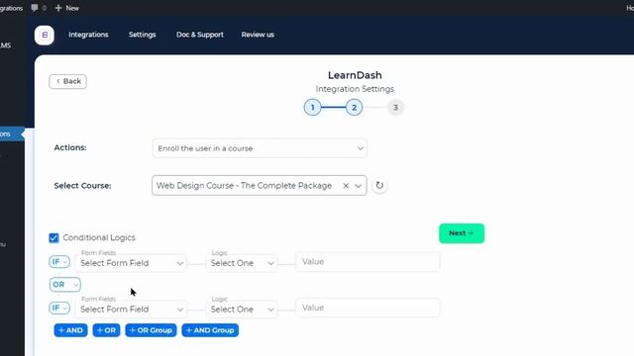
Task: Jump to step 3 in the progress stepper
Action: (x=395, y=108)
